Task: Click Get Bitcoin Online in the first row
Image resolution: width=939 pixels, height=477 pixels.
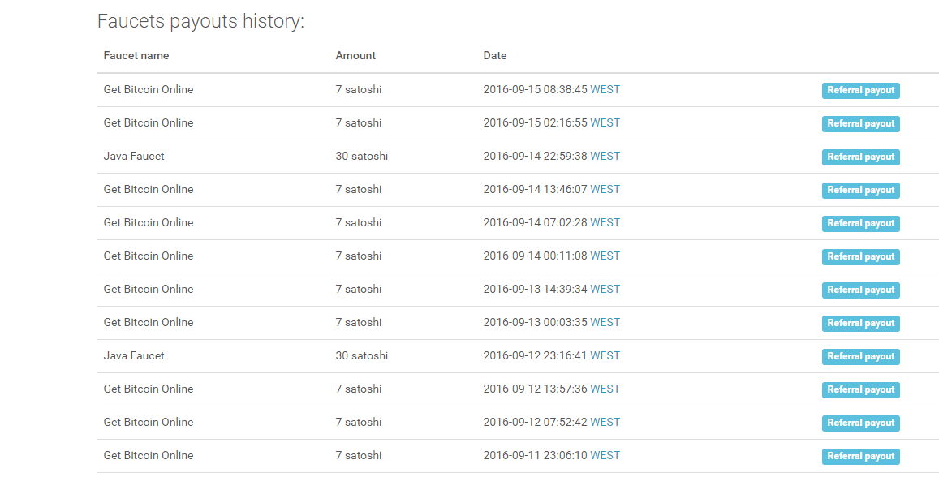Action: (148, 89)
